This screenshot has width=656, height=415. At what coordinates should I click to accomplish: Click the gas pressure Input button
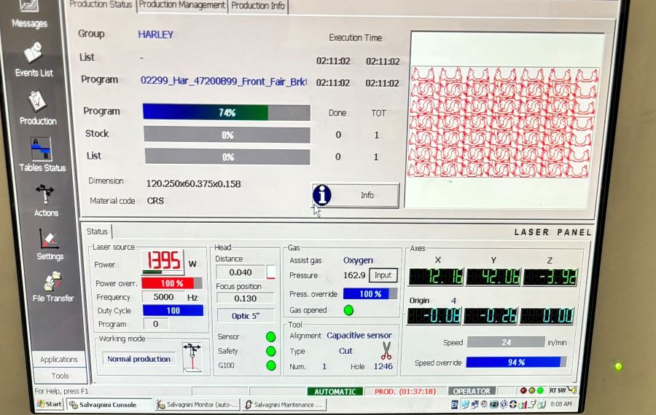click(x=383, y=275)
